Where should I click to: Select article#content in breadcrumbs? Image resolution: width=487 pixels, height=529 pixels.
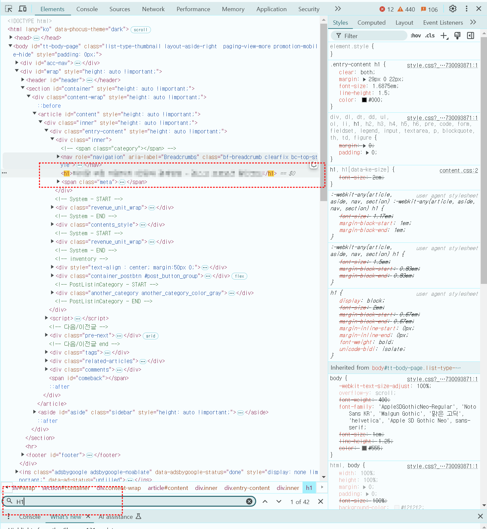pyautogui.click(x=168, y=488)
